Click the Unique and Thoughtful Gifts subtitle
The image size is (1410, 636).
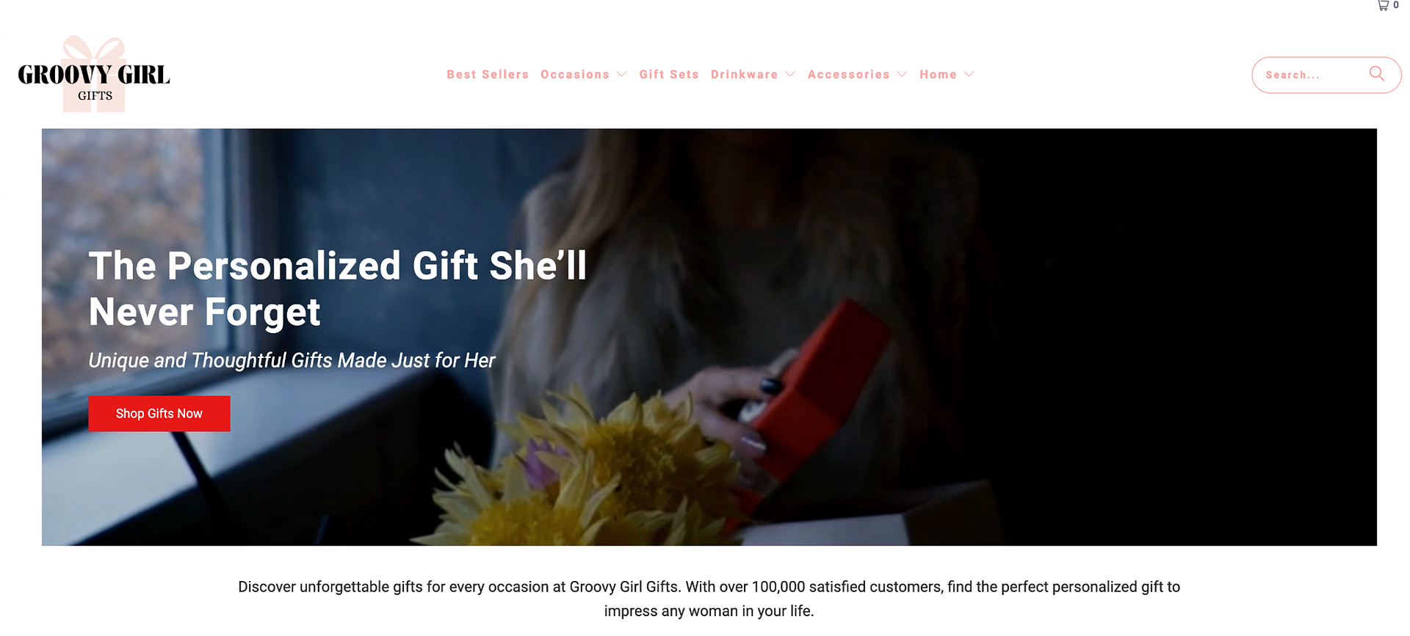coord(292,360)
